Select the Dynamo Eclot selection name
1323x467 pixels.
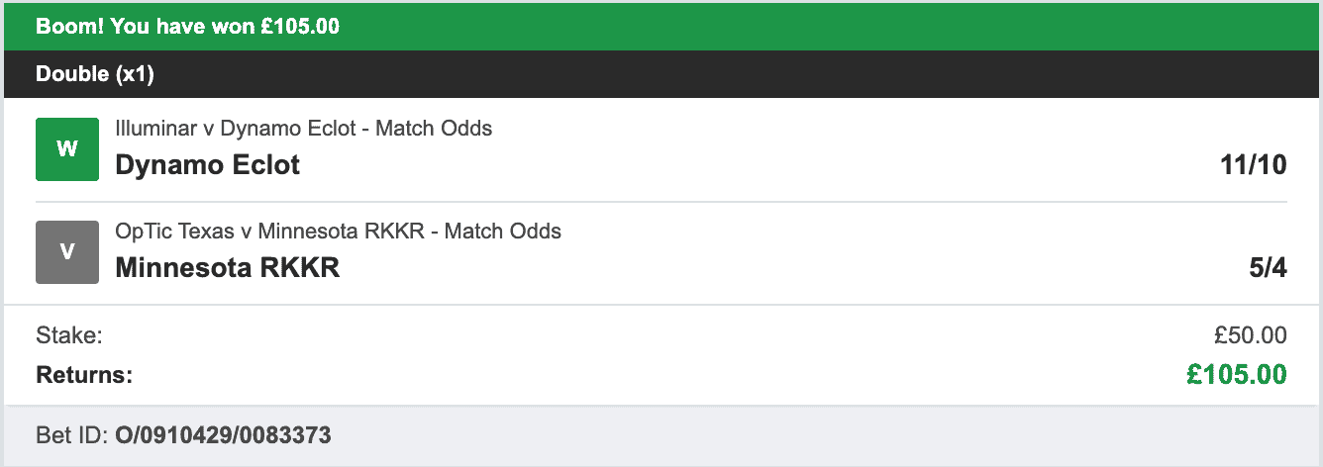click(x=208, y=164)
